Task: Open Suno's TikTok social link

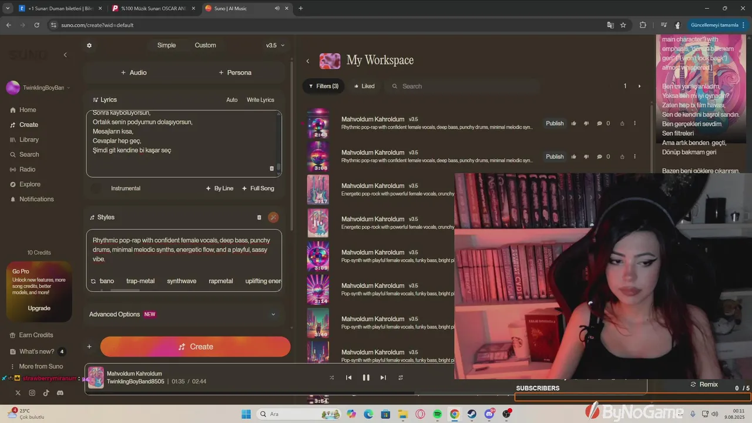Action: tap(46, 393)
